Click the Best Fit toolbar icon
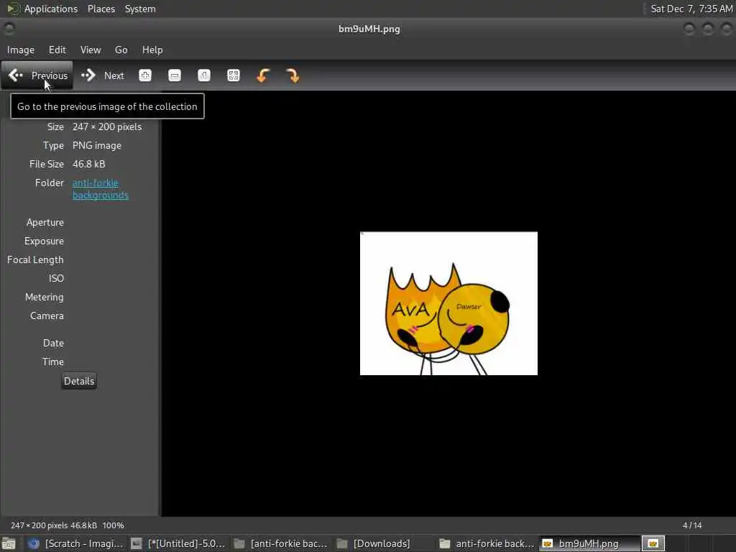 234,75
